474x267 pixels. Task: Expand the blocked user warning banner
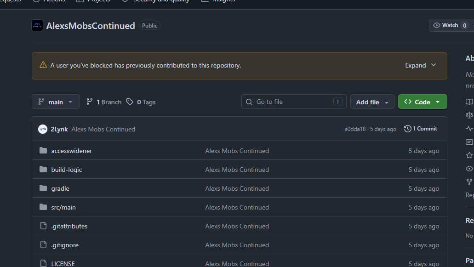click(421, 65)
